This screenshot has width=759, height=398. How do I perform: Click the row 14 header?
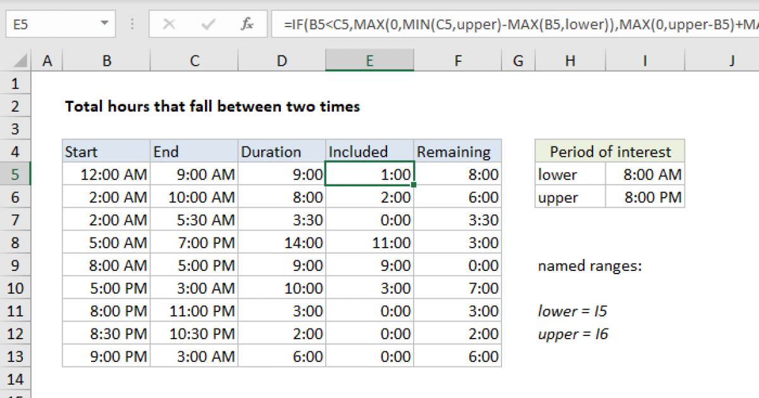click(16, 379)
